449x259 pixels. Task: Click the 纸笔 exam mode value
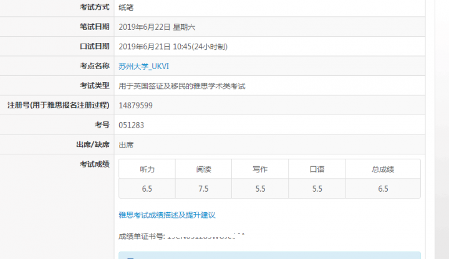[x=125, y=7]
